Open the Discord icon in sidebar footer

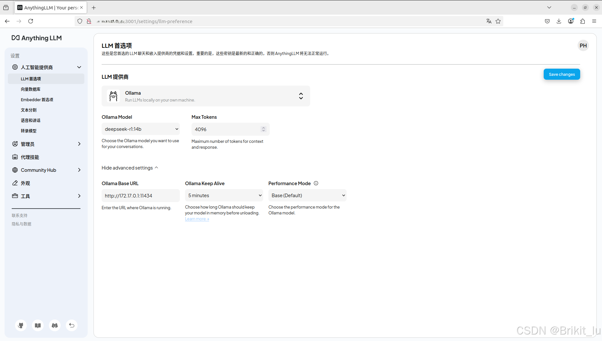[x=55, y=325]
